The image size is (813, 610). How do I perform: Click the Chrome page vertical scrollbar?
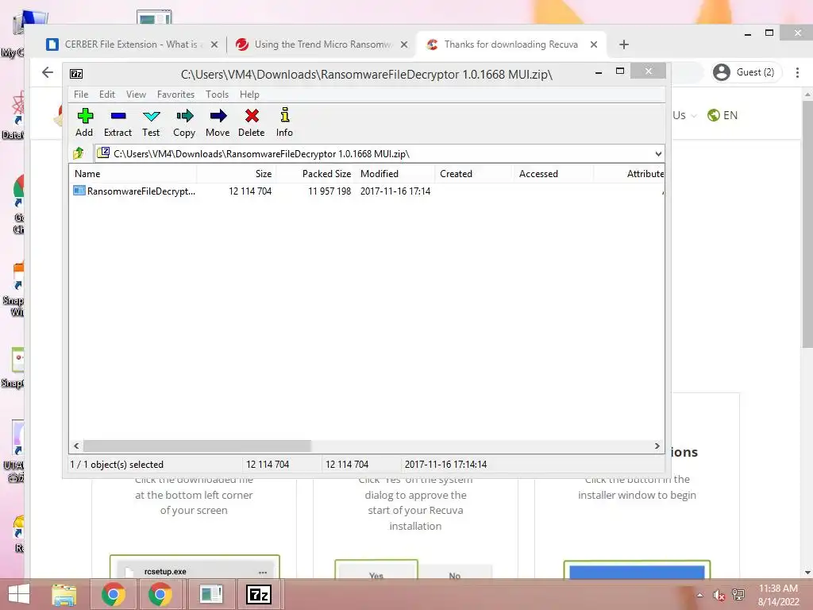pos(807,224)
